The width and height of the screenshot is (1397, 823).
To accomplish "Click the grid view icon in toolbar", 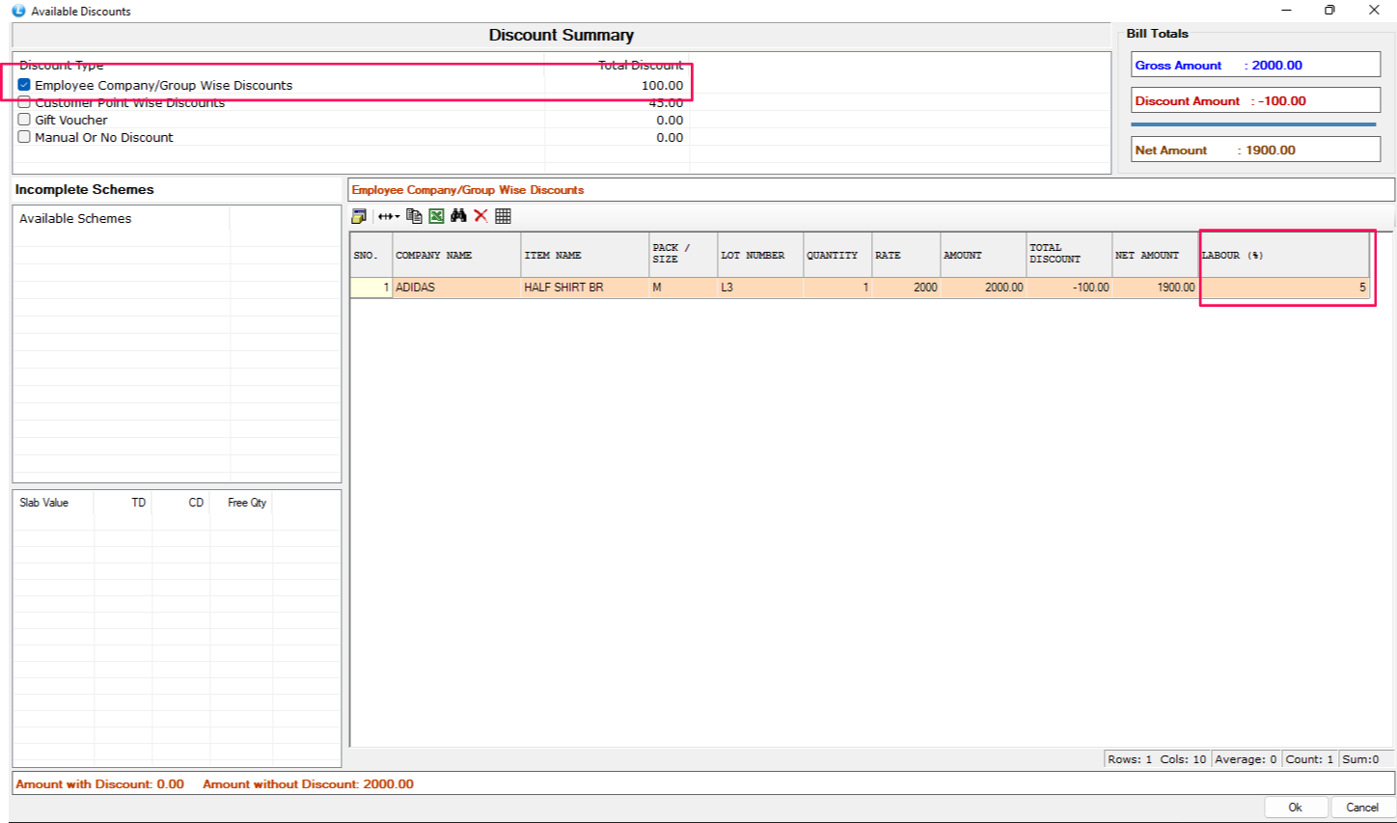I will pos(503,216).
